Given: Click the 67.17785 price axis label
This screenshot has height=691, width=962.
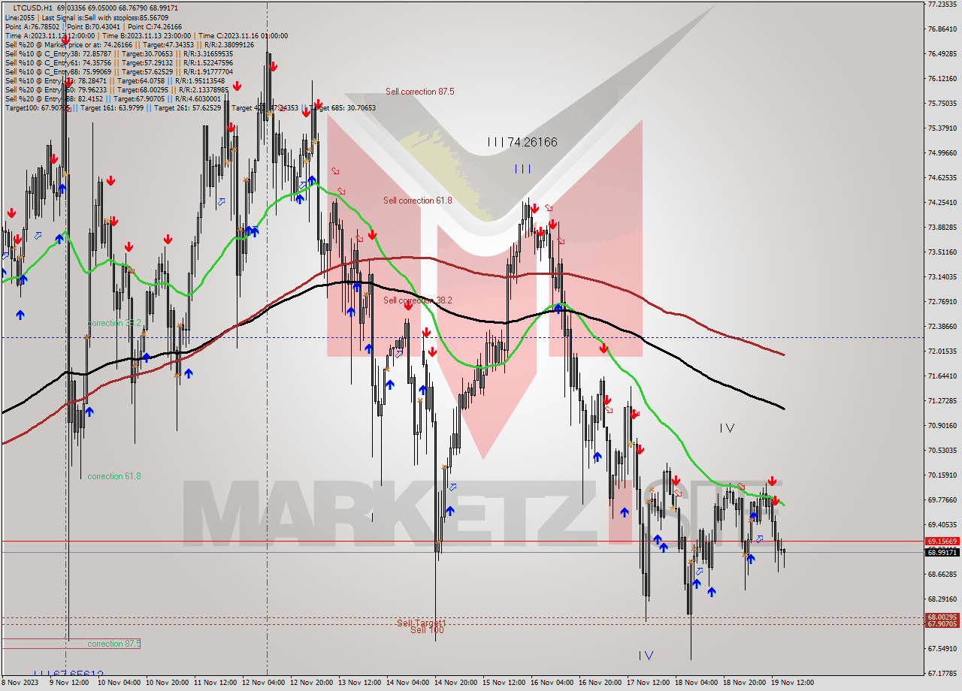Looking at the screenshot, I should (x=942, y=674).
